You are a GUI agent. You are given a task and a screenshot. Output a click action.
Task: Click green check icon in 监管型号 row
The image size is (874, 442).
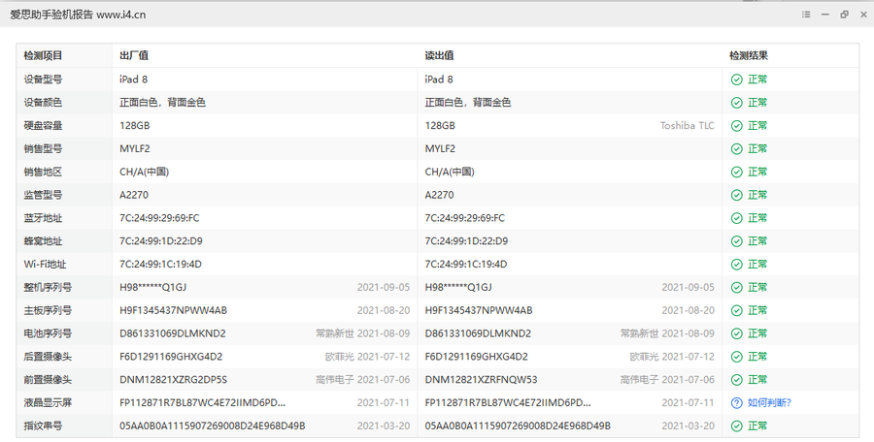pos(736,195)
